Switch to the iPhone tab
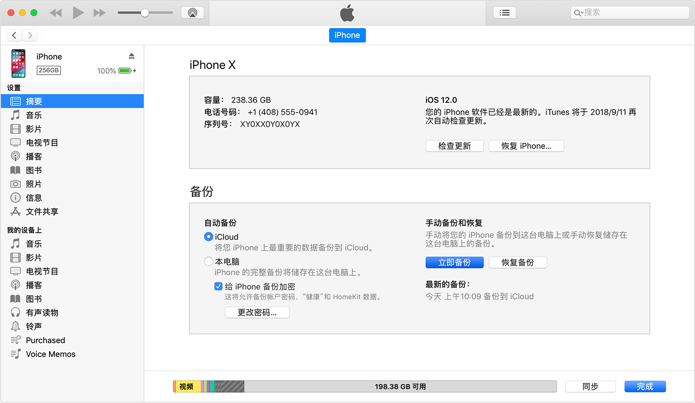695x403 pixels. click(x=347, y=35)
